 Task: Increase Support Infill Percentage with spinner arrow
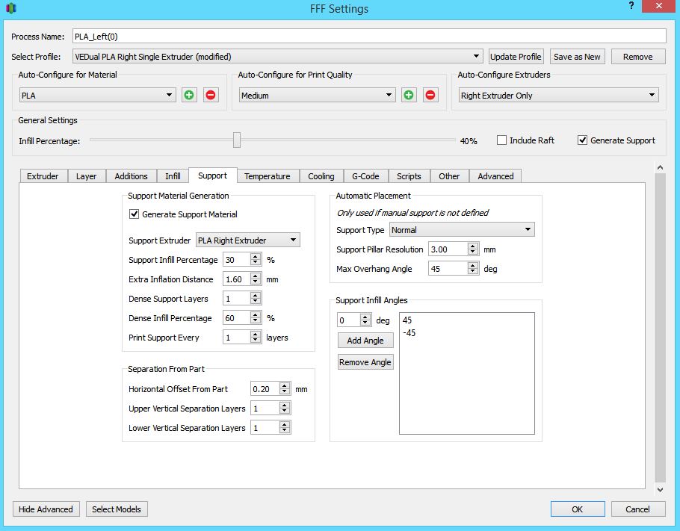tap(256, 256)
